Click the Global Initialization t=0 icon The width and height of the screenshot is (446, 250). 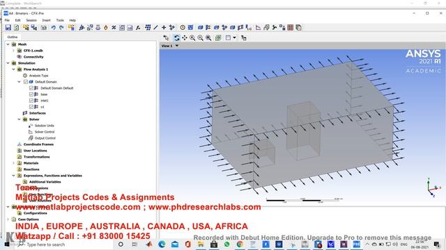pyautogui.click(x=249, y=28)
